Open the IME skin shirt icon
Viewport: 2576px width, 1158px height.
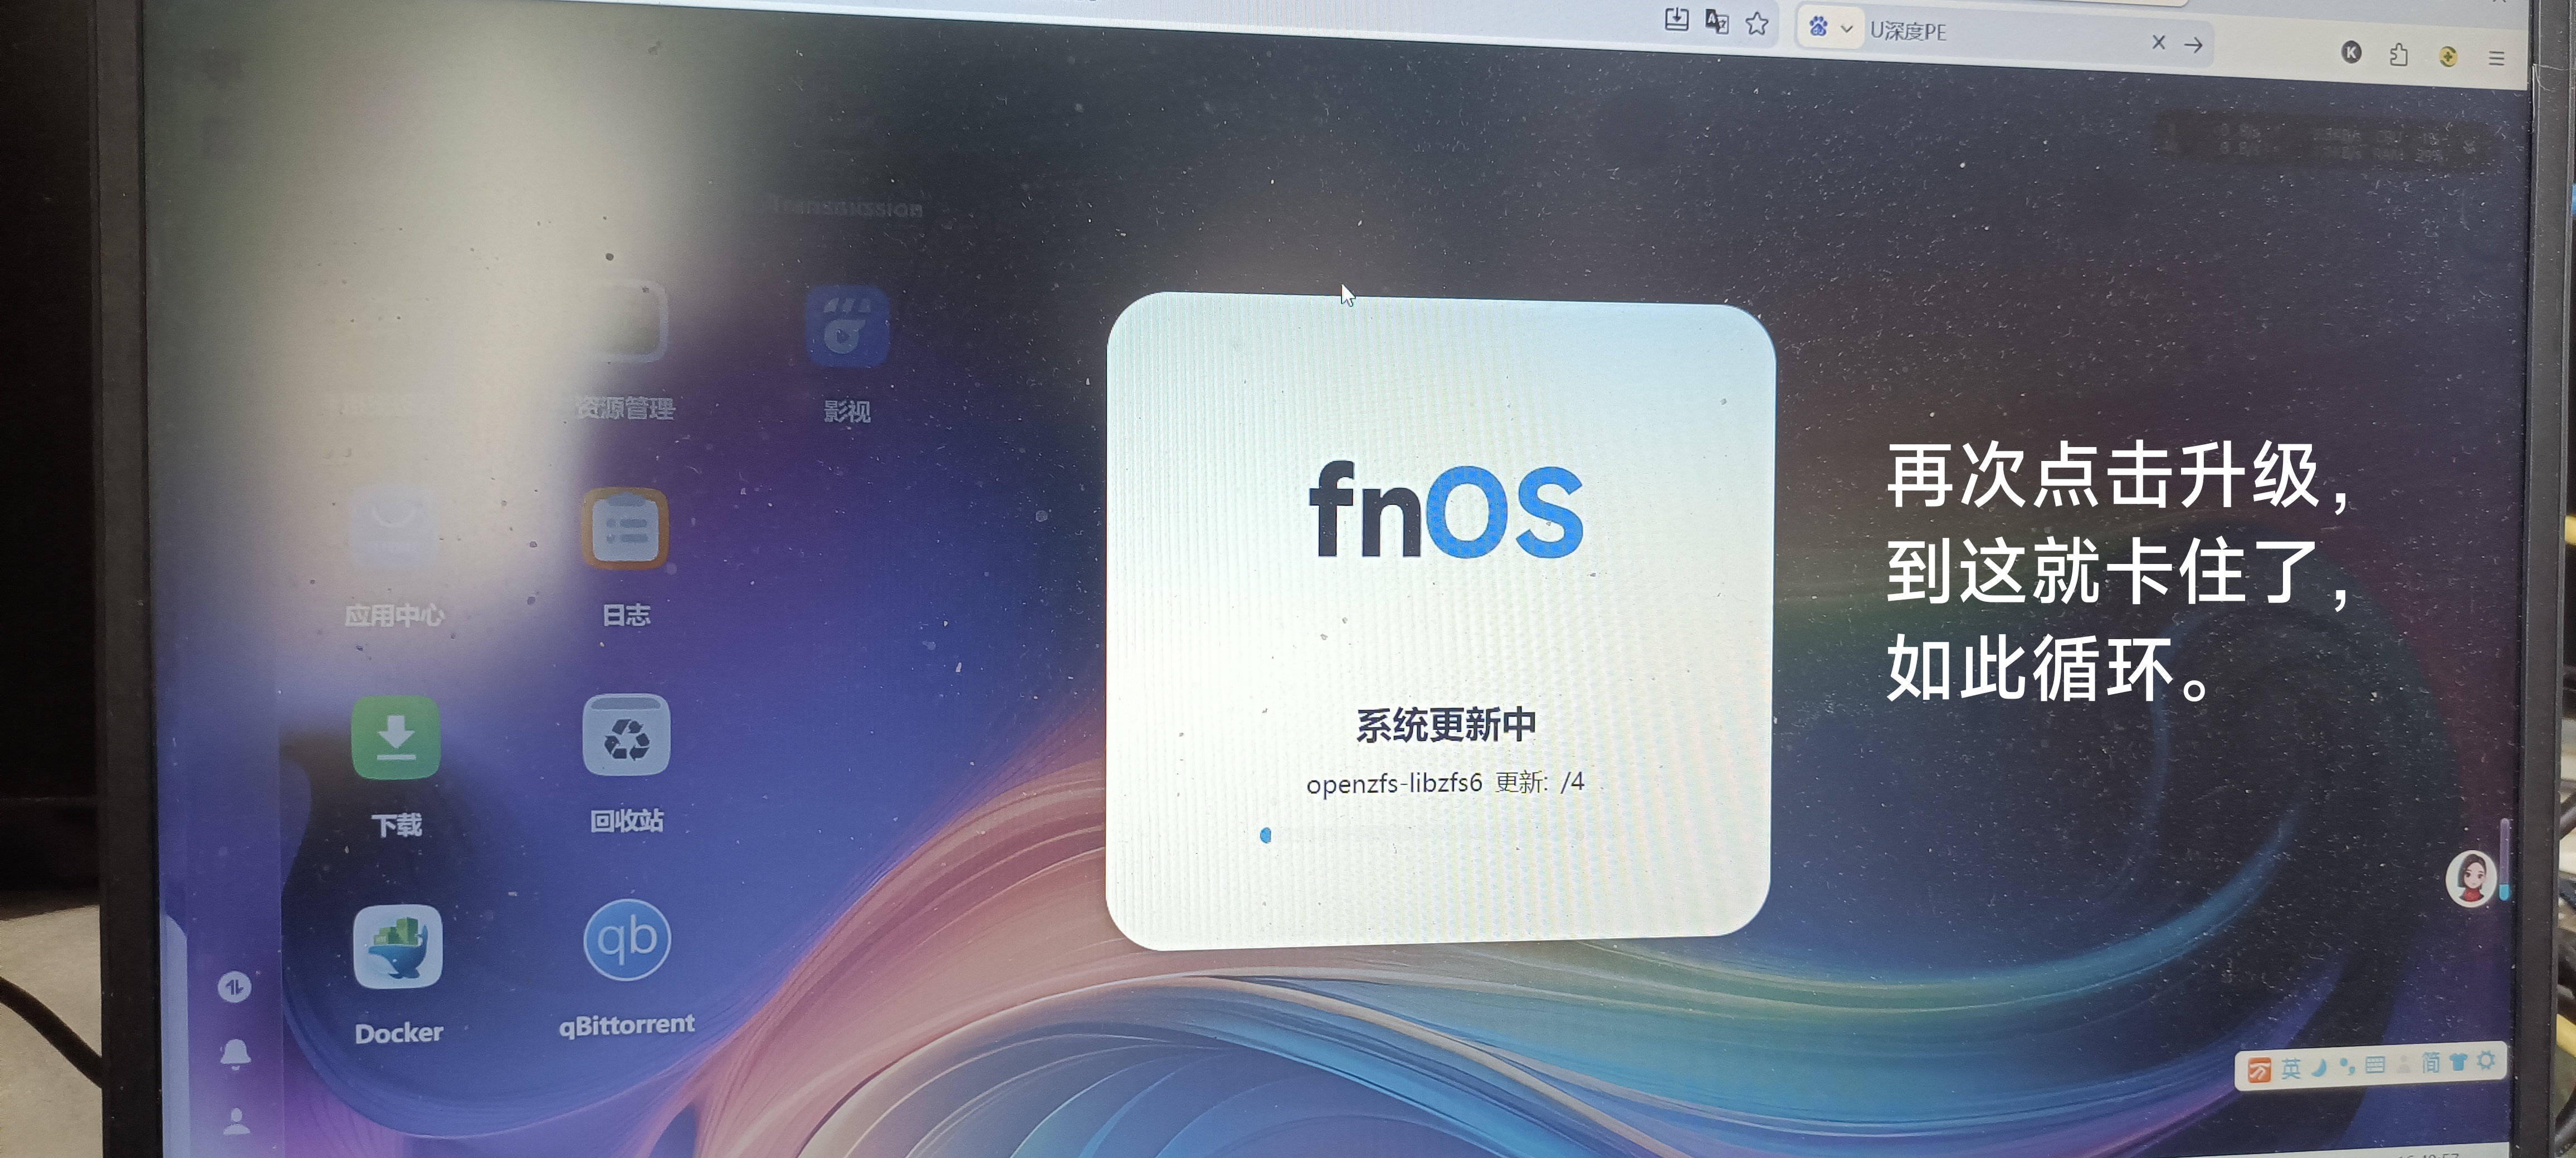tap(2458, 1061)
